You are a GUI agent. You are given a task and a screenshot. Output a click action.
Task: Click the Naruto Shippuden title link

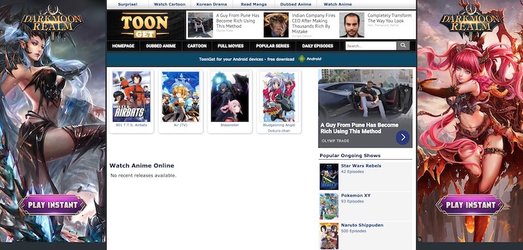point(362,225)
